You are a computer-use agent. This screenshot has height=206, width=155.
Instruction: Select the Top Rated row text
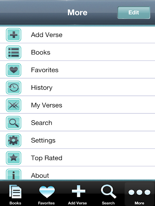[x=46, y=158]
